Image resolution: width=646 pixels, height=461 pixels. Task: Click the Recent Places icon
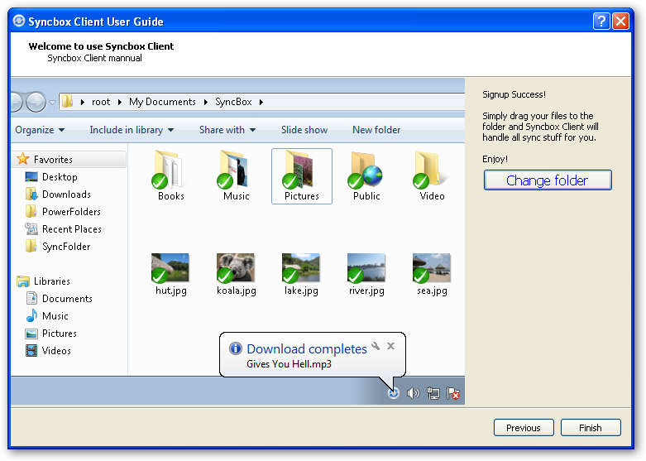tap(31, 228)
